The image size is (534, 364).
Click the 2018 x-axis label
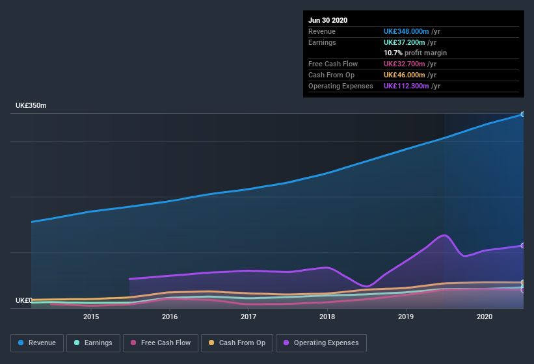coord(327,317)
